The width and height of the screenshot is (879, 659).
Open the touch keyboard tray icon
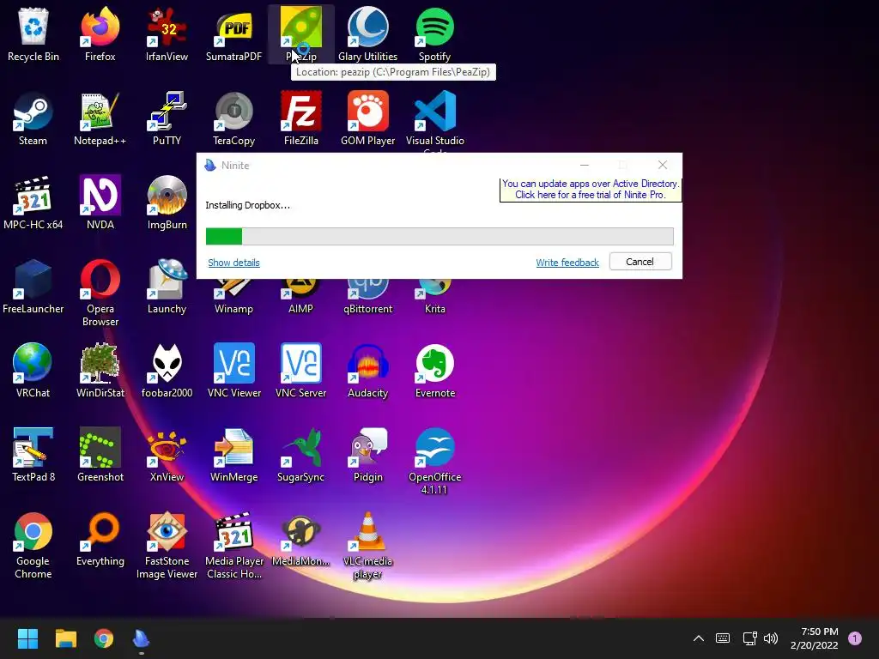coord(723,638)
